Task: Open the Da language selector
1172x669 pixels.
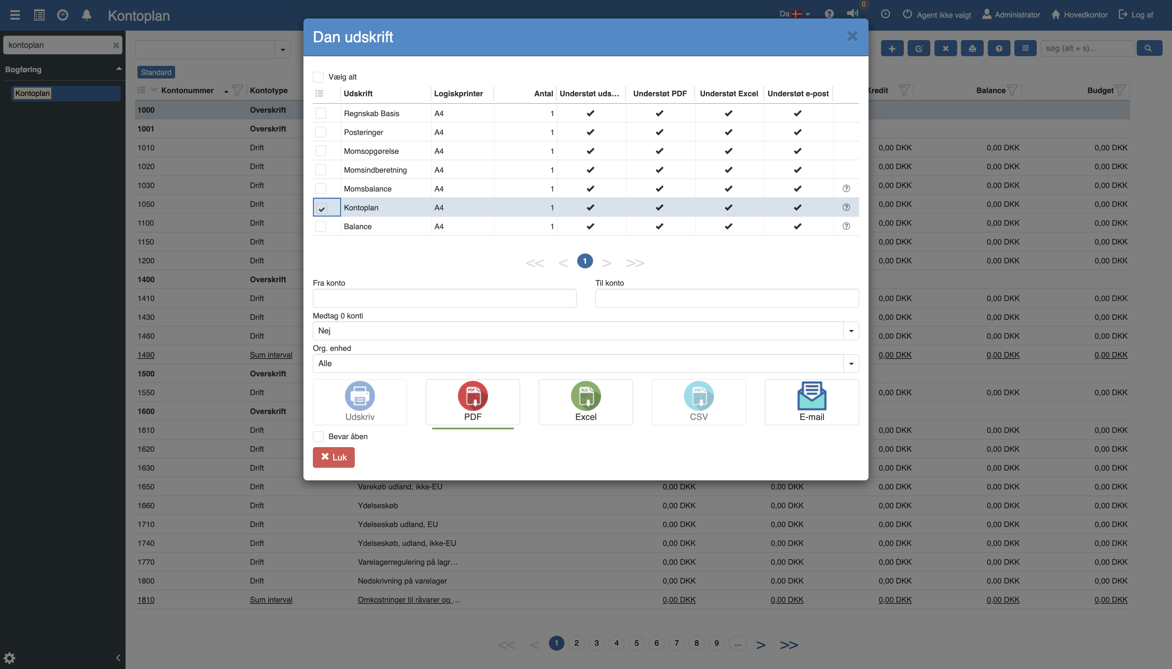Action: 794,14
